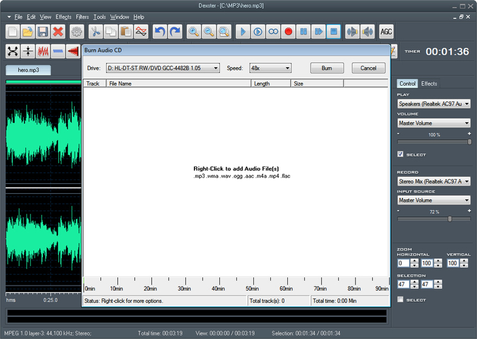Open the application menu arrow left of File

click(x=9, y=17)
